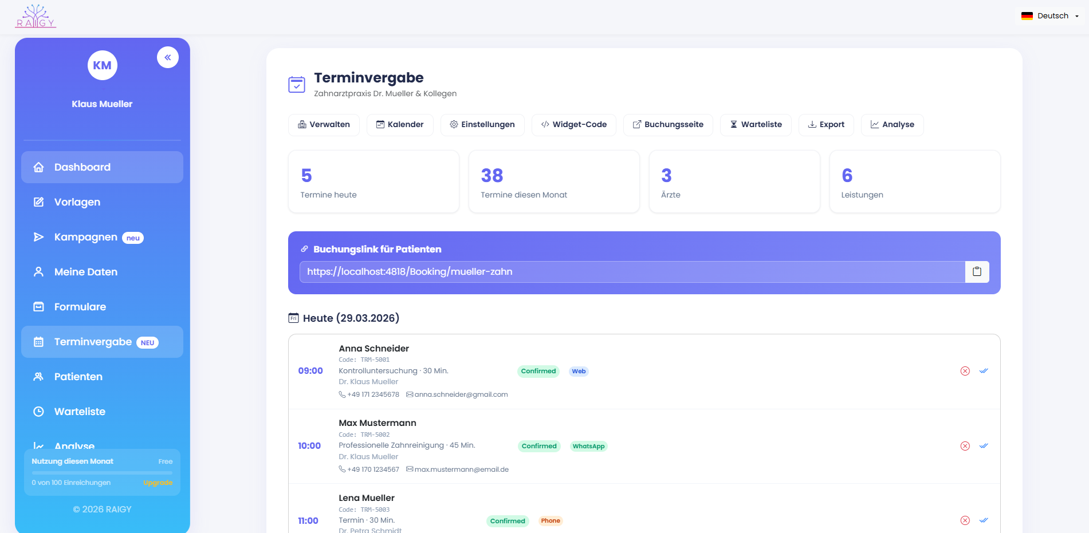
Task: Select the booking link URL field
Action: pos(630,272)
